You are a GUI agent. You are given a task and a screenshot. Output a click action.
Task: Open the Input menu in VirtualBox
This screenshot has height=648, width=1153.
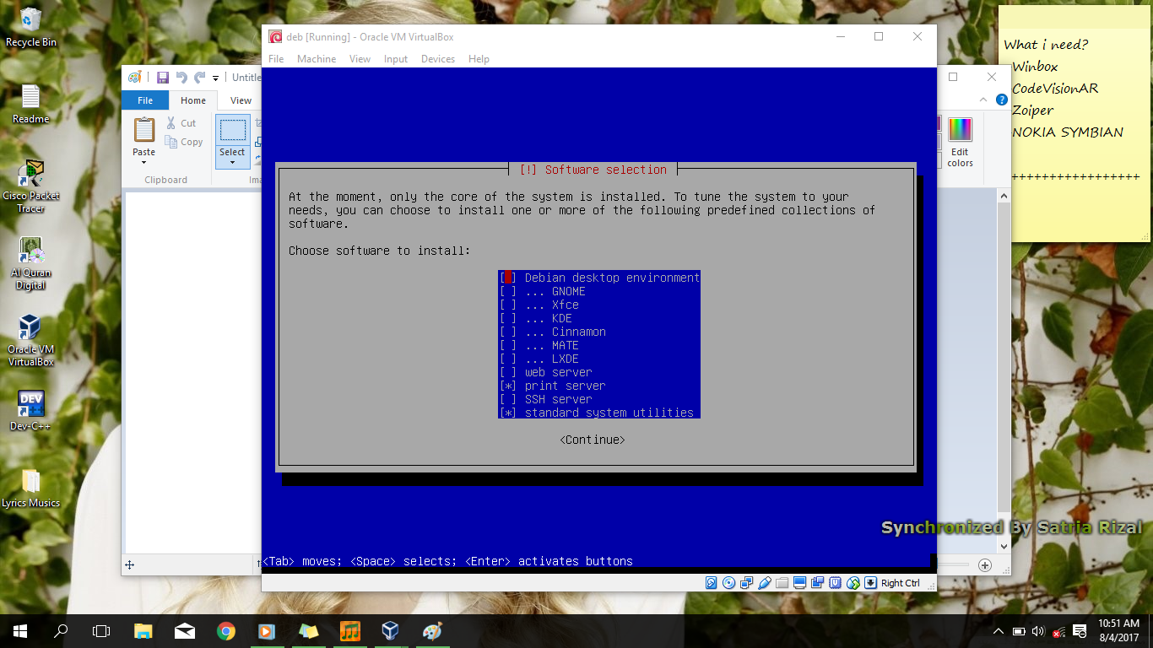click(x=396, y=59)
